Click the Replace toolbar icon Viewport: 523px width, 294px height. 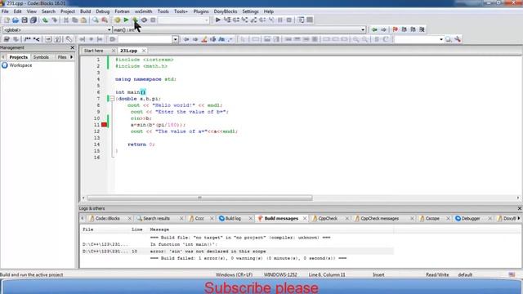[x=105, y=20]
